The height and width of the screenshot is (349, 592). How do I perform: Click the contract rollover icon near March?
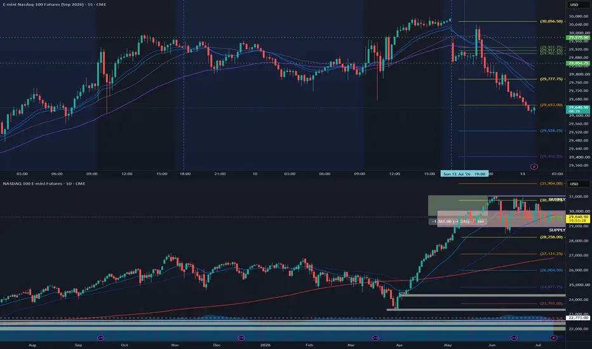tap(375, 338)
